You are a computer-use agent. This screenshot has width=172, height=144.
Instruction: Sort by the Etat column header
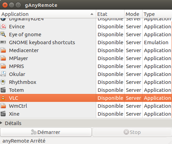click(x=110, y=14)
